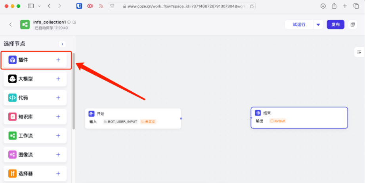Screen dimensions: 365x183
Task: Click the duplicate icon beside 发布
Action: pos(353,25)
